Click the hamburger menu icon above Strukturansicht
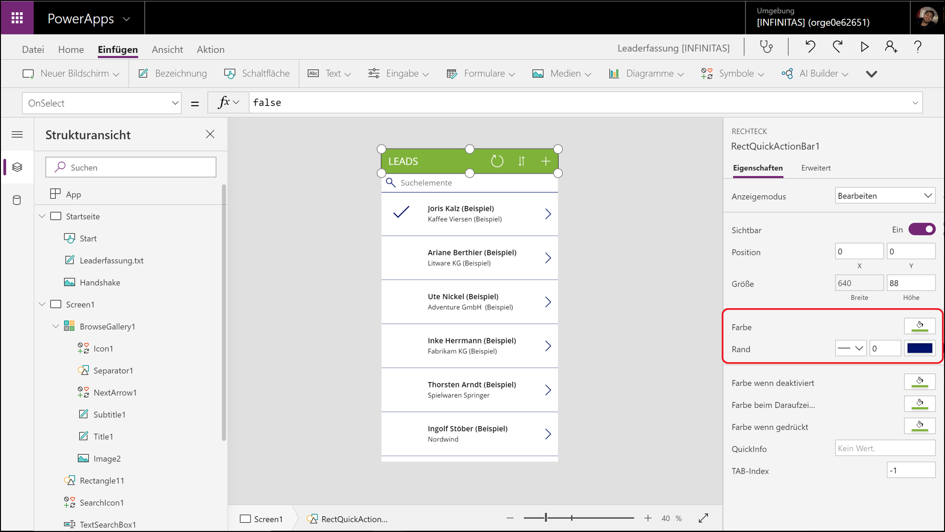This screenshot has height=532, width=945. 17,134
